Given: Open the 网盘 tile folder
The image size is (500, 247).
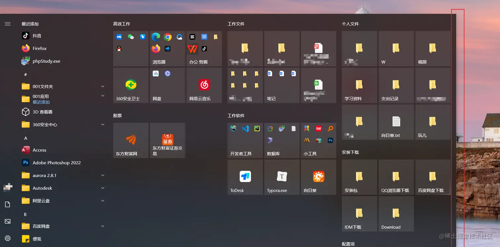Looking at the screenshot, I should click(168, 86).
